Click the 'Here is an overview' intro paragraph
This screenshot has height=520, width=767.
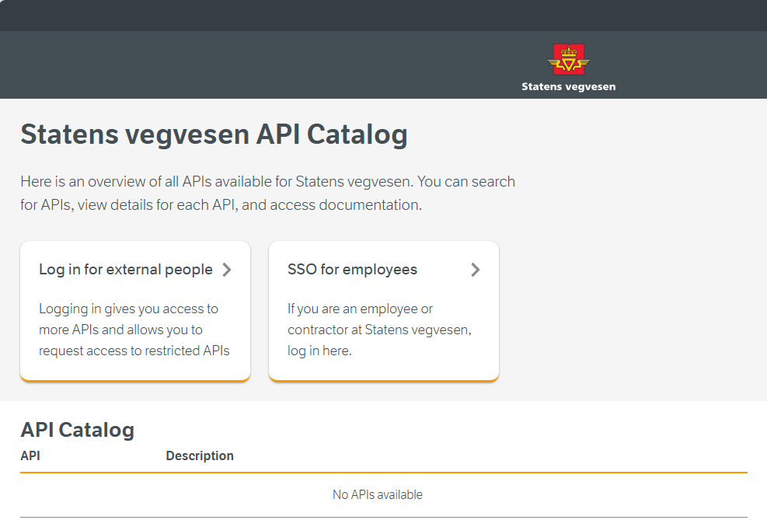click(x=267, y=194)
